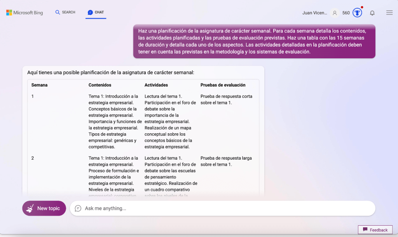
Task: Select the 'Actividades' column header
Action: [156, 85]
